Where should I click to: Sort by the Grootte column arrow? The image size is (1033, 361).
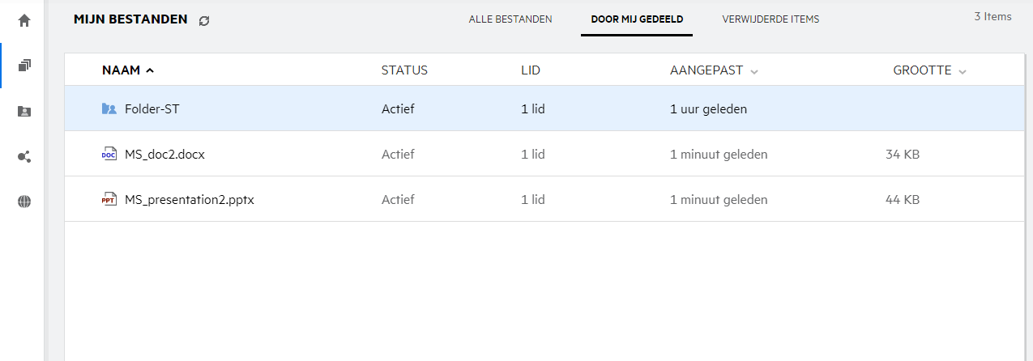[963, 71]
